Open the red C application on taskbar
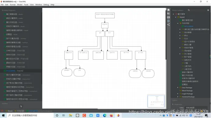The width and height of the screenshot is (211, 118). click(x=84, y=115)
